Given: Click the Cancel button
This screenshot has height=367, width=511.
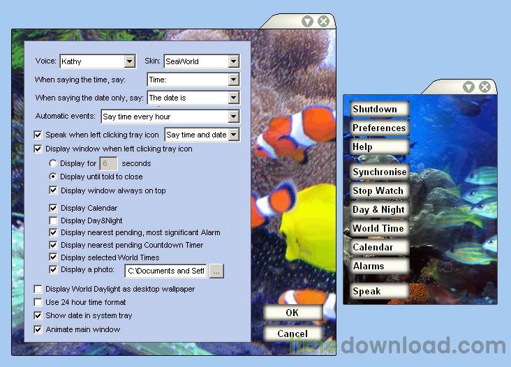Looking at the screenshot, I should 292,334.
